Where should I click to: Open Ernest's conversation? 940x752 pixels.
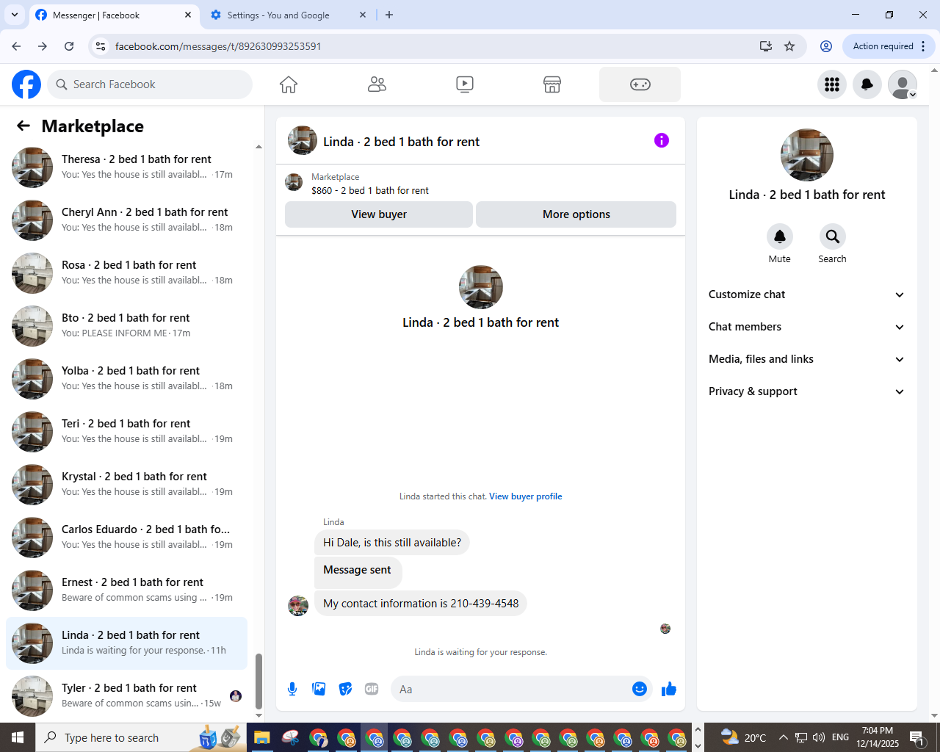[x=126, y=590]
